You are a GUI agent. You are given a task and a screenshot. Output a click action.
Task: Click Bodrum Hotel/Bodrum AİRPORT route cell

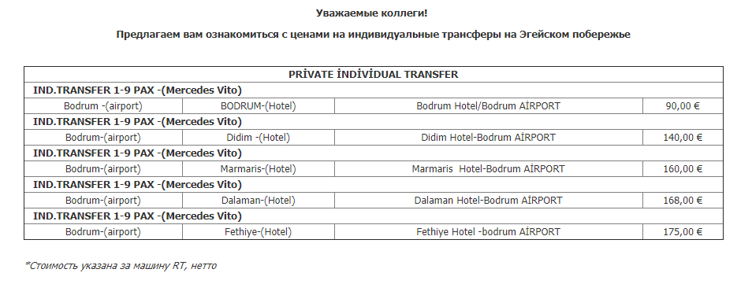click(488, 106)
